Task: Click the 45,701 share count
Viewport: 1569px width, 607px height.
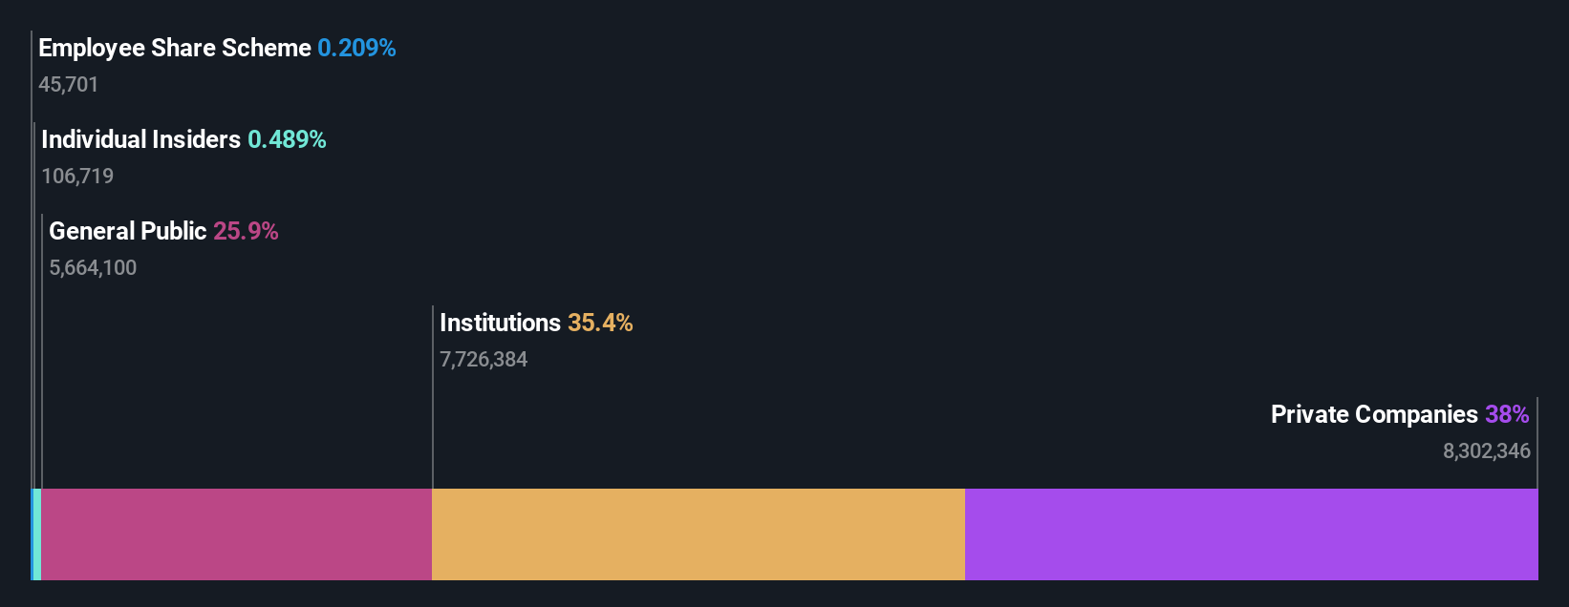Action: point(69,84)
